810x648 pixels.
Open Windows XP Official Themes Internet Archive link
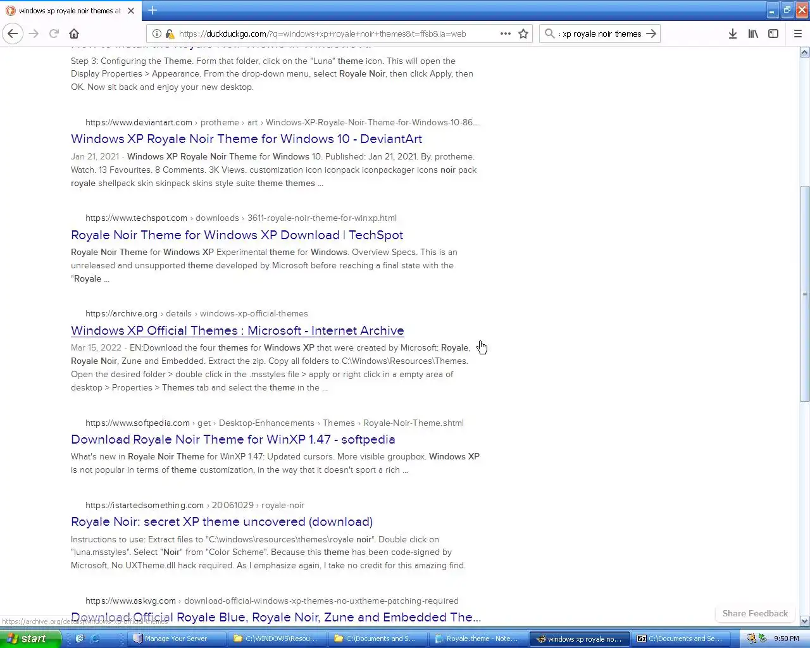237,330
